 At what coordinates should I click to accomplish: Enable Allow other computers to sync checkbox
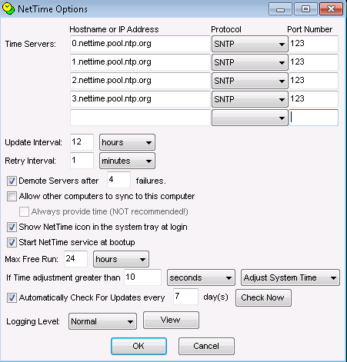click(12, 196)
